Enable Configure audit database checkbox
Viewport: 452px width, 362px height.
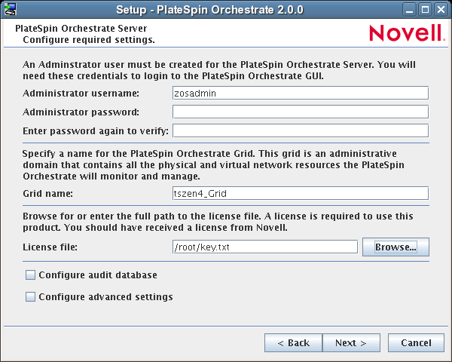click(31, 275)
